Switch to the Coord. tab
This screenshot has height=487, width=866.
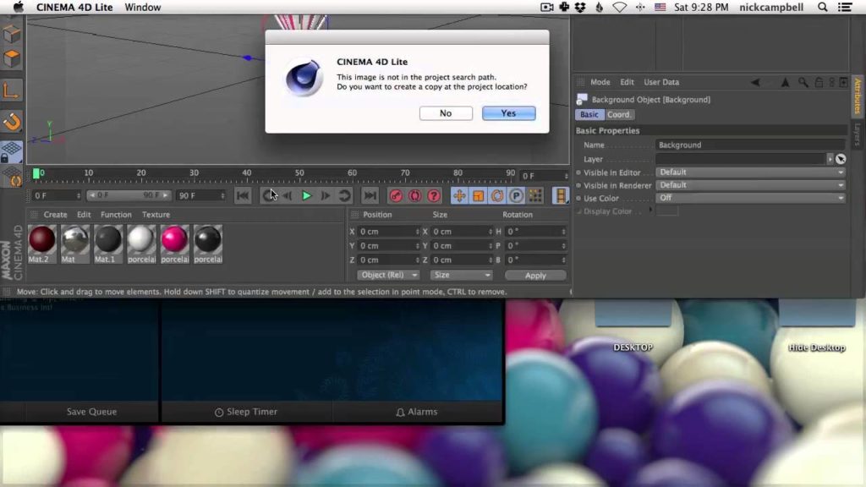pyautogui.click(x=620, y=114)
